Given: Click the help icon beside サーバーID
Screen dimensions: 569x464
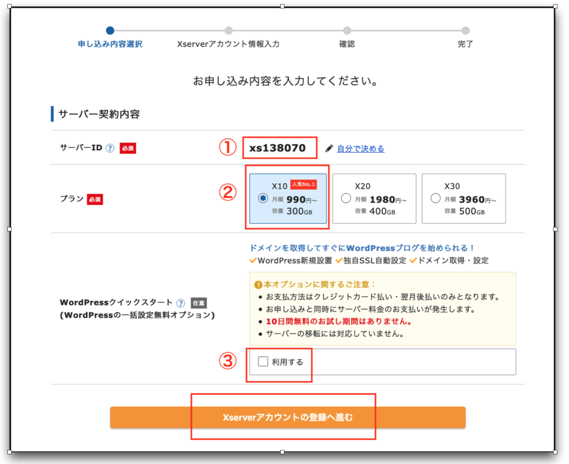Looking at the screenshot, I should click(x=109, y=148).
